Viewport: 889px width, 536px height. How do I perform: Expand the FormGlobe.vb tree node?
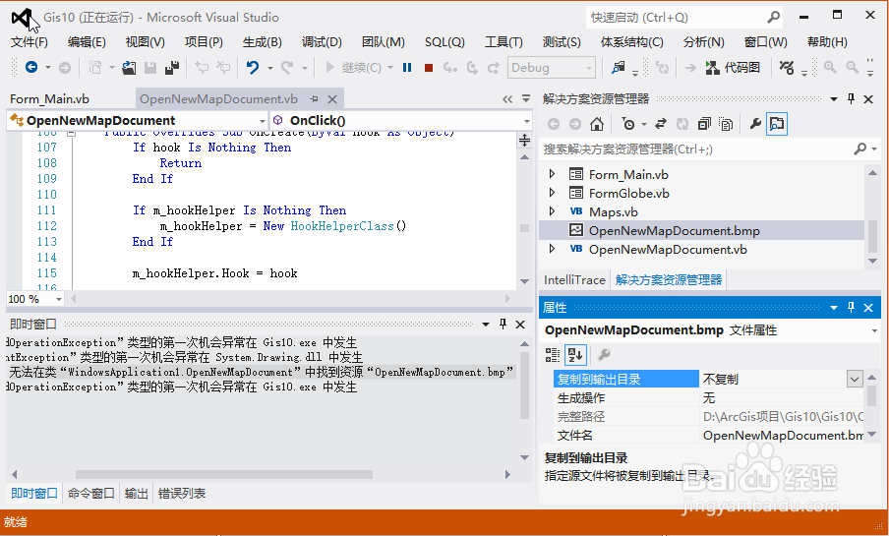tap(552, 193)
